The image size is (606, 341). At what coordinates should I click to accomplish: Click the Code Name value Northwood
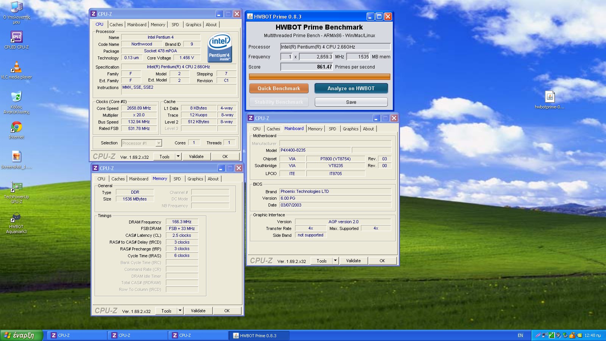[142, 44]
